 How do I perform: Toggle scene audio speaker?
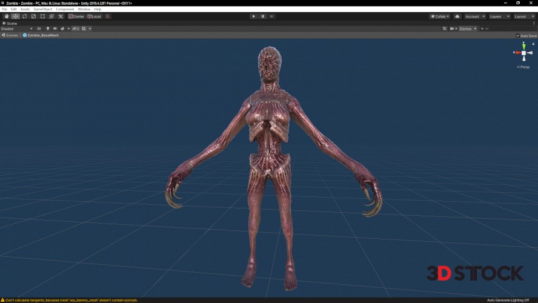pos(55,29)
